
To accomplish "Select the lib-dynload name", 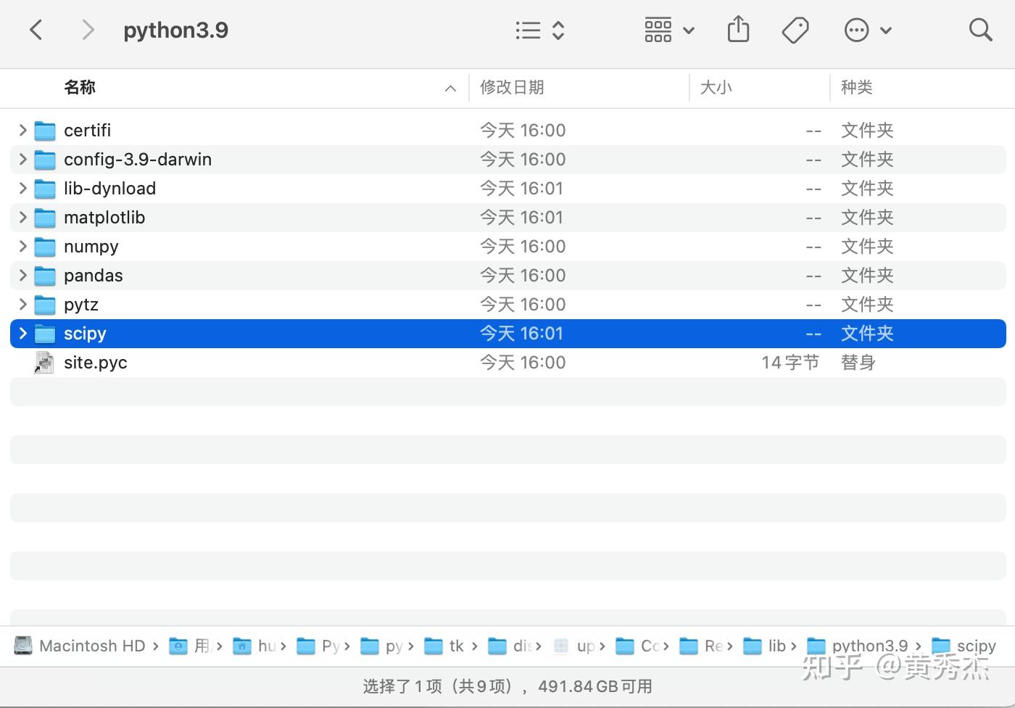I will [x=109, y=189].
